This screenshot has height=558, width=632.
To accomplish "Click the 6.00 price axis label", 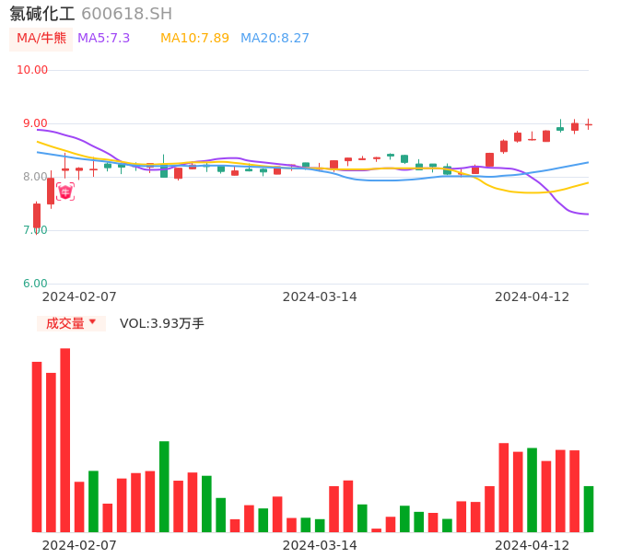I will click(x=35, y=284).
